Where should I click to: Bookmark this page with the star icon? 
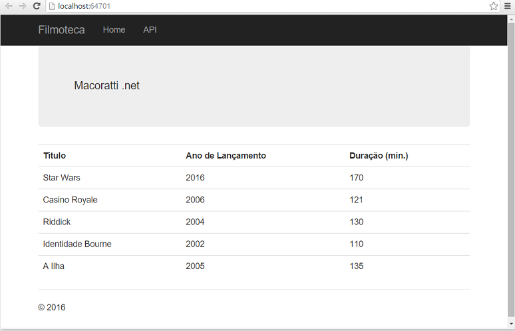493,6
